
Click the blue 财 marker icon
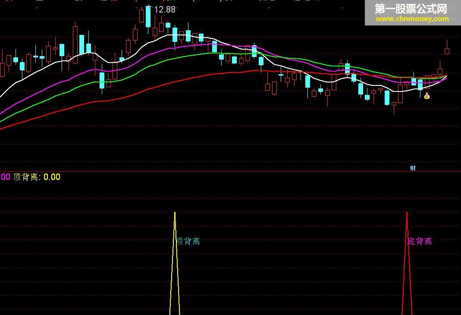click(x=413, y=168)
